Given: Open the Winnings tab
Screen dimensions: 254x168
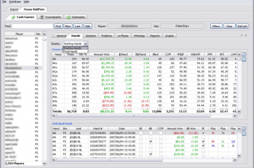Looking at the screenshot, I should click(139, 36).
